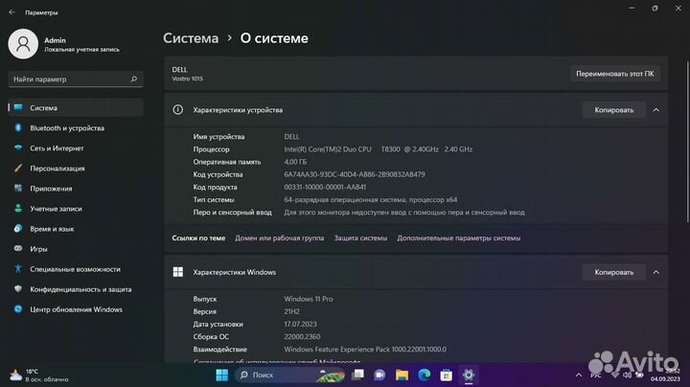Click the install date 17.07.2023

tap(300, 324)
